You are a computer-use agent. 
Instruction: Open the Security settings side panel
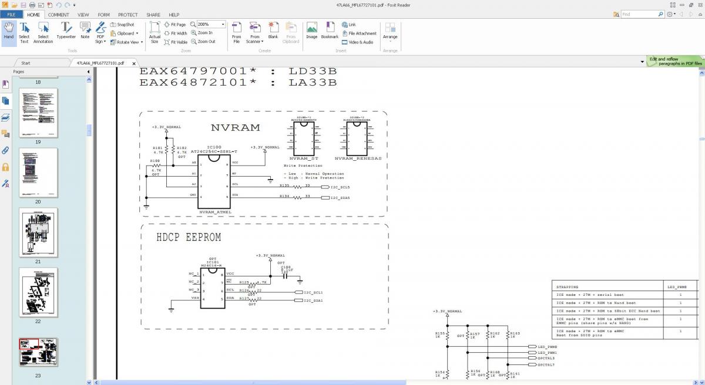pyautogui.click(x=6, y=167)
